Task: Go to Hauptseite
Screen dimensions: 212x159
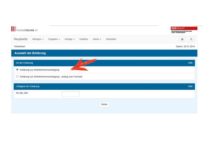Action: (21, 39)
